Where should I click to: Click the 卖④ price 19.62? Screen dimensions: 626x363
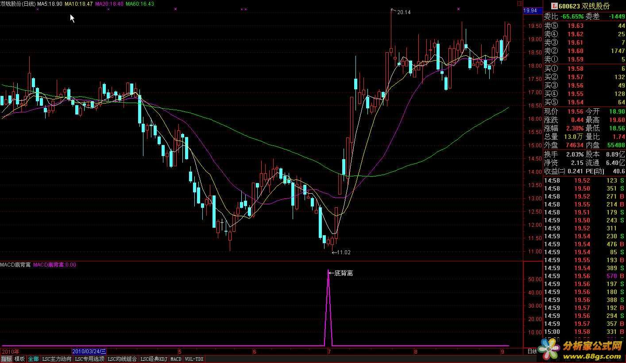coord(576,34)
